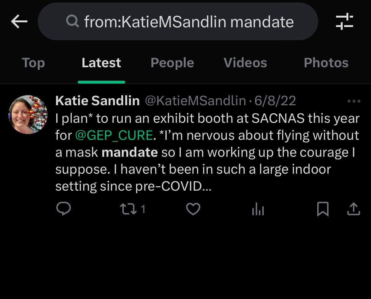371x299 pixels.
Task: Open search filter settings icon
Action: tap(344, 22)
